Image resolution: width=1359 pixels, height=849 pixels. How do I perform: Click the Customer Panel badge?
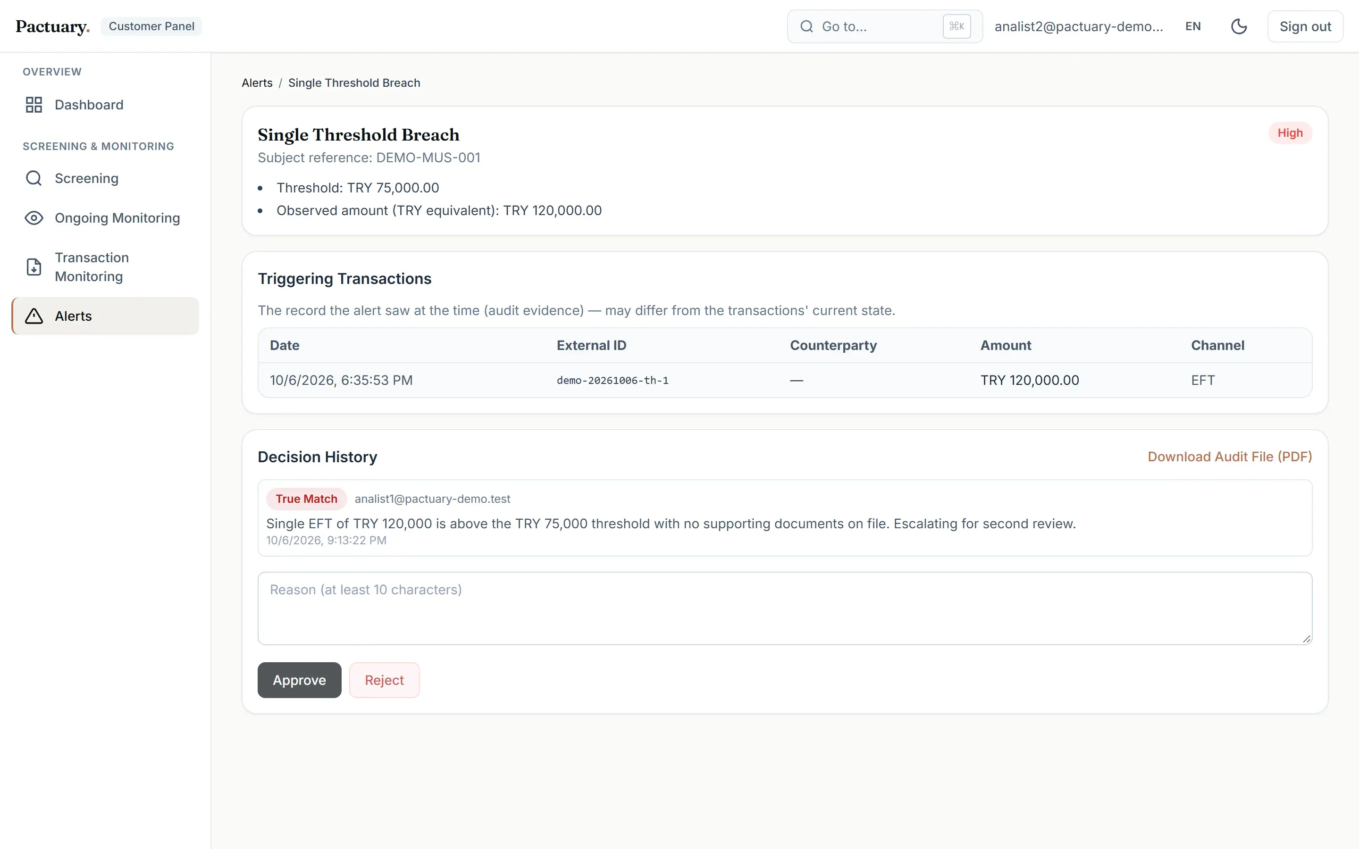click(x=151, y=26)
